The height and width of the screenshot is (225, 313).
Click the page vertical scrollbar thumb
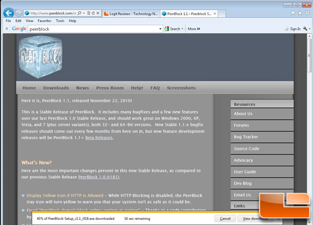coord(310,55)
